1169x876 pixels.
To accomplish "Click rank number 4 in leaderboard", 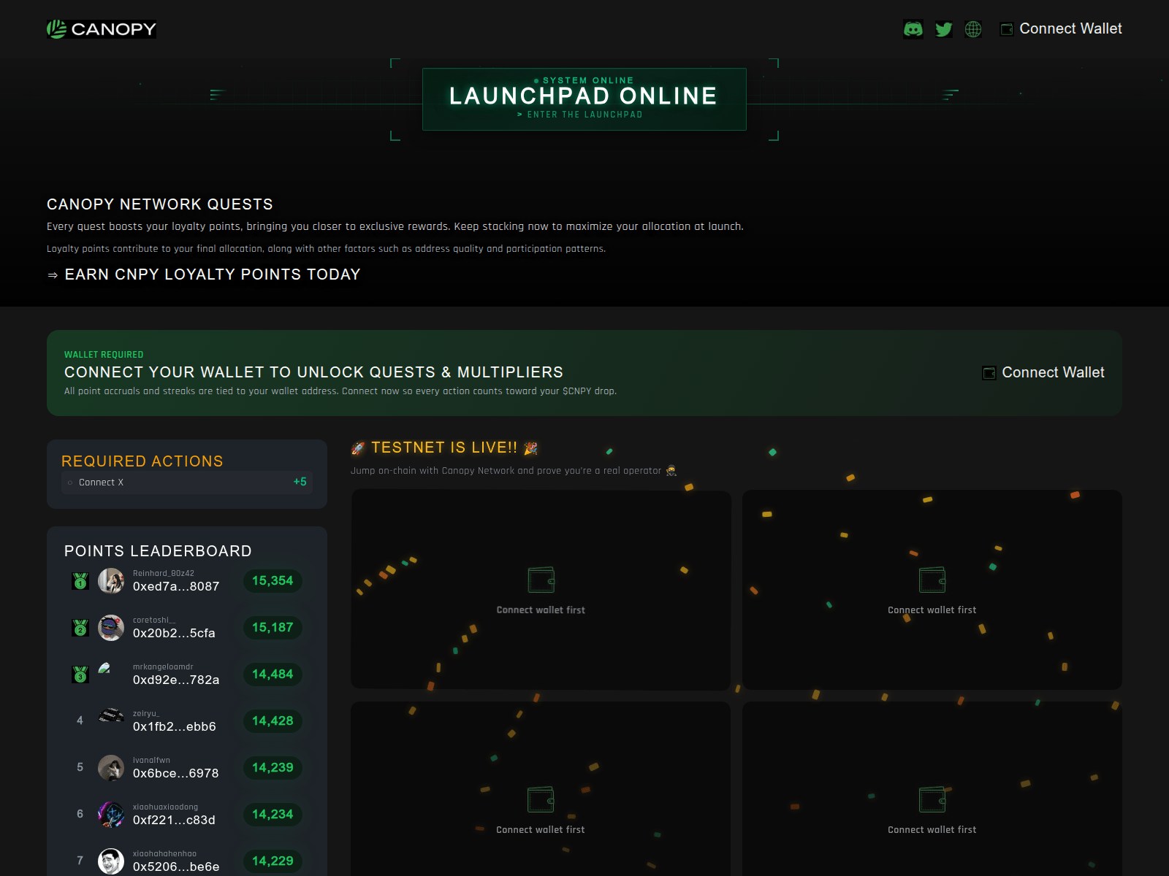I will pos(80,721).
